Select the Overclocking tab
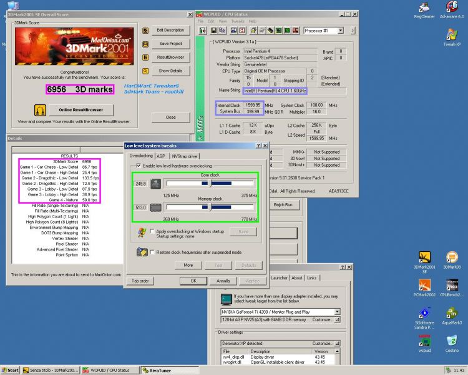The height and width of the screenshot is (375, 468). [x=141, y=156]
